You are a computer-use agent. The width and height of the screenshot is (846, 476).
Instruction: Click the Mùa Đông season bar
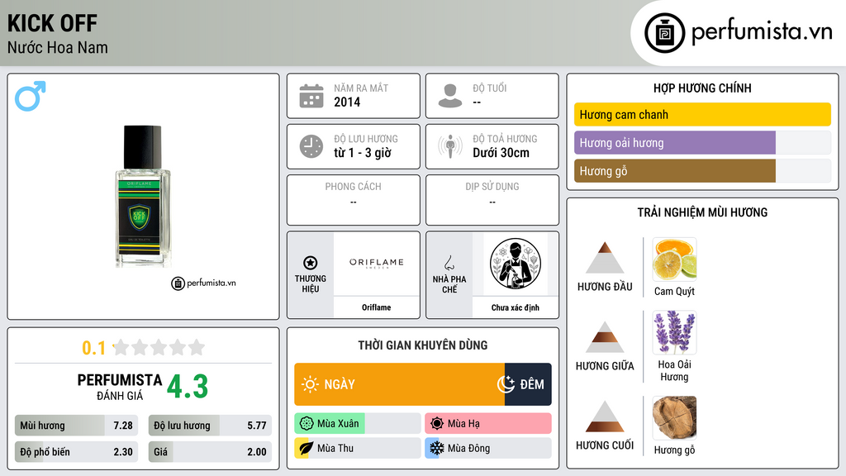[x=488, y=448]
